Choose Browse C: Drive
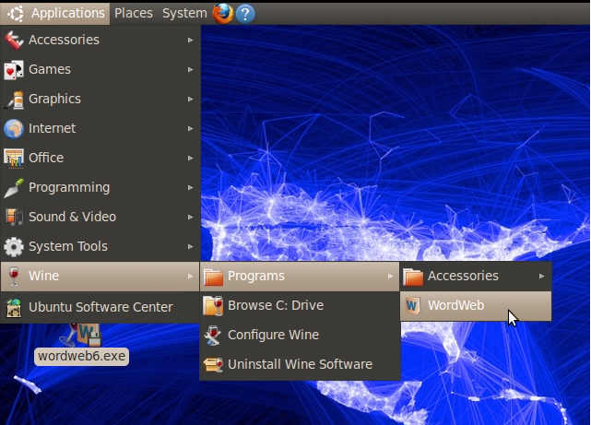 300,305
